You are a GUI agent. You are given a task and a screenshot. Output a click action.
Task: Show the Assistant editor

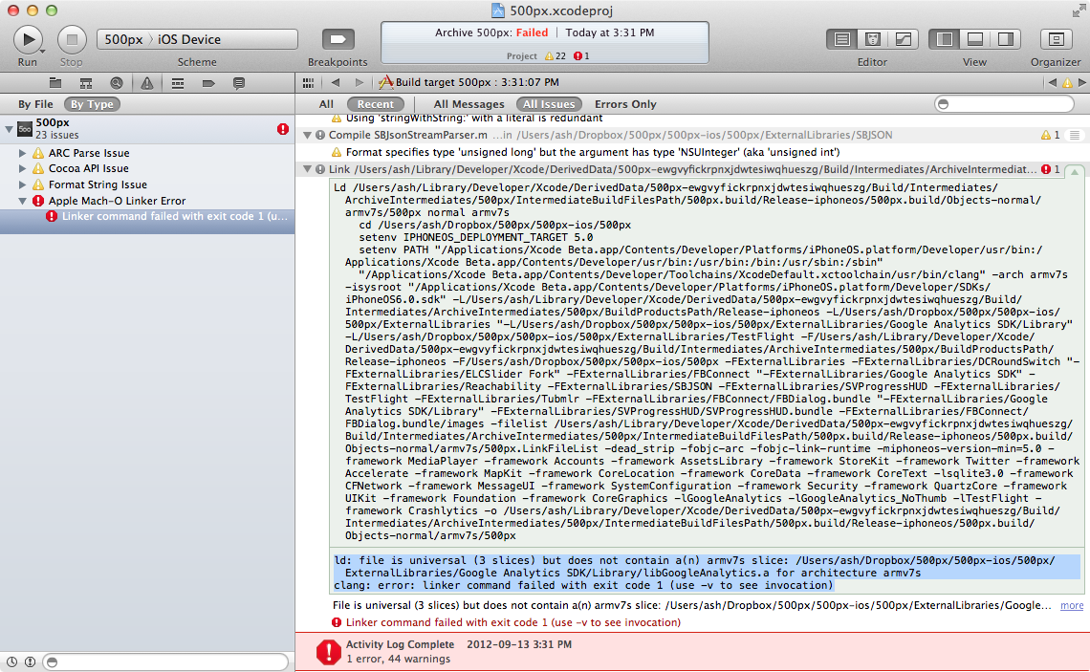[x=872, y=39]
